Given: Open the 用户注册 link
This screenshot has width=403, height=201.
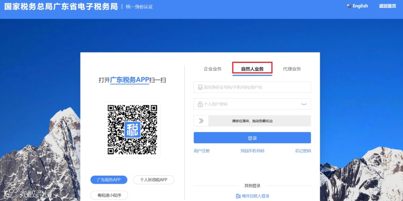Looking at the screenshot, I should click(201, 151).
